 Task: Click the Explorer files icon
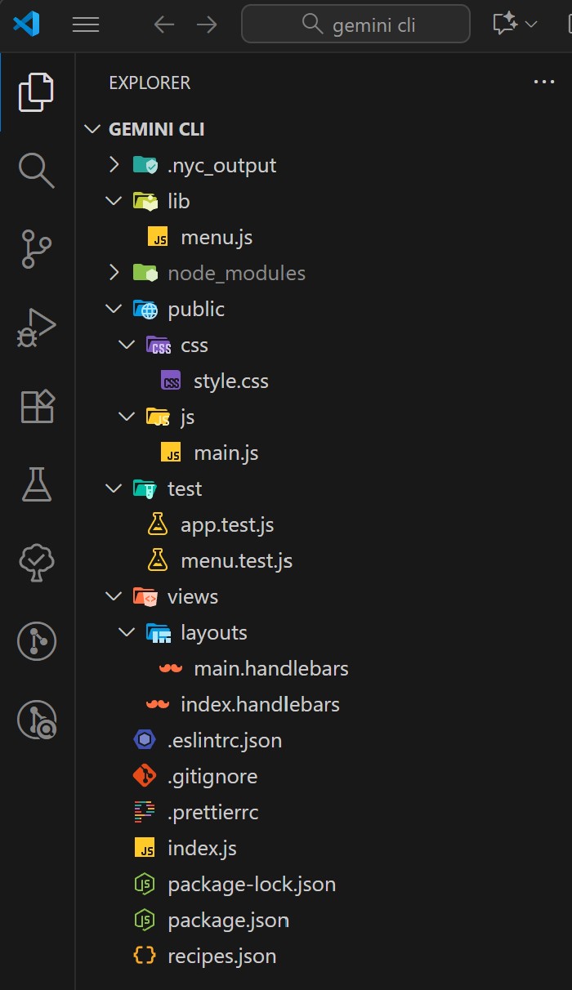point(37,91)
